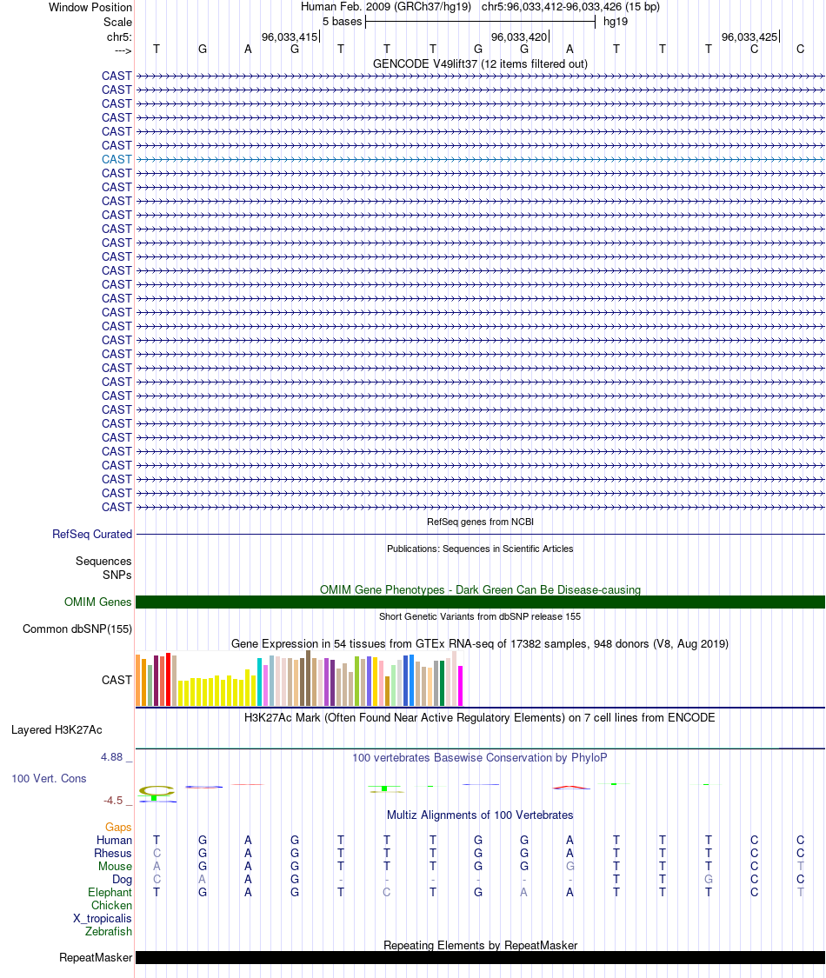Viewport: 826px width, 978px height.
Task: Click the '5 bases' scale bar
Action: tap(480, 22)
